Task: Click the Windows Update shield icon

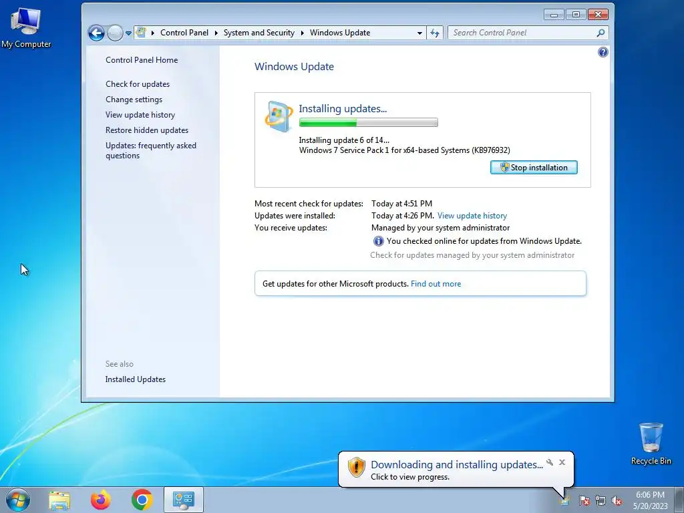Action: pyautogui.click(x=279, y=116)
